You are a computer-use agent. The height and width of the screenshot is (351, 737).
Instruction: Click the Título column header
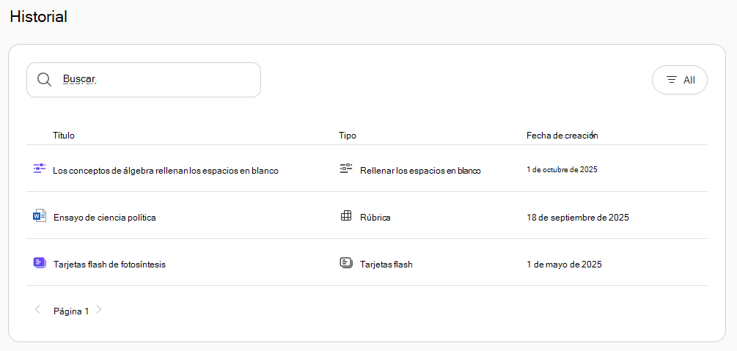[x=64, y=136]
